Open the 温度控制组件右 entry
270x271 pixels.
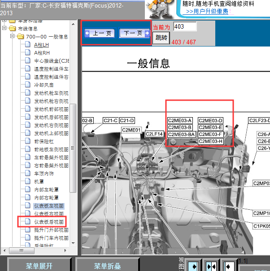click(52, 77)
